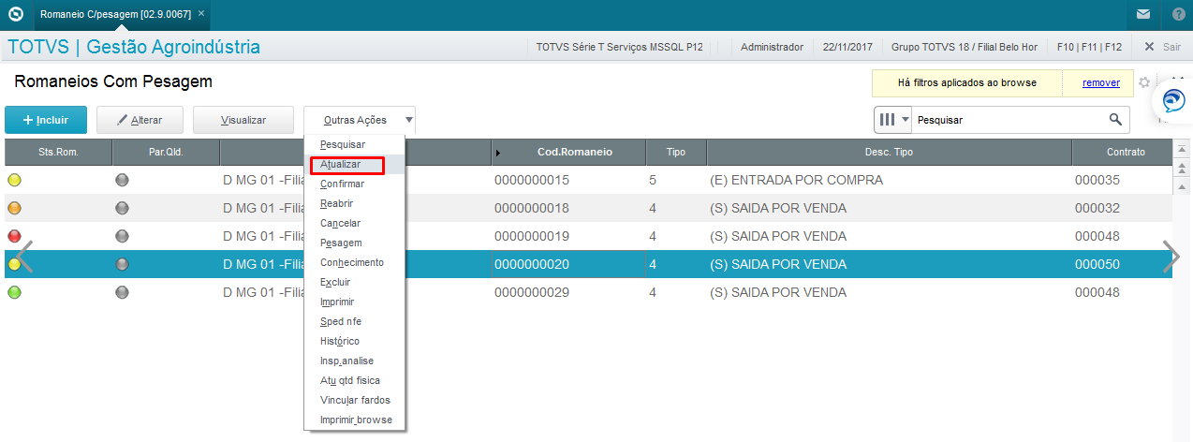Viewport: 1193px width, 442px height.
Task: Click the Desc. Tipo column header
Action: 889,152
